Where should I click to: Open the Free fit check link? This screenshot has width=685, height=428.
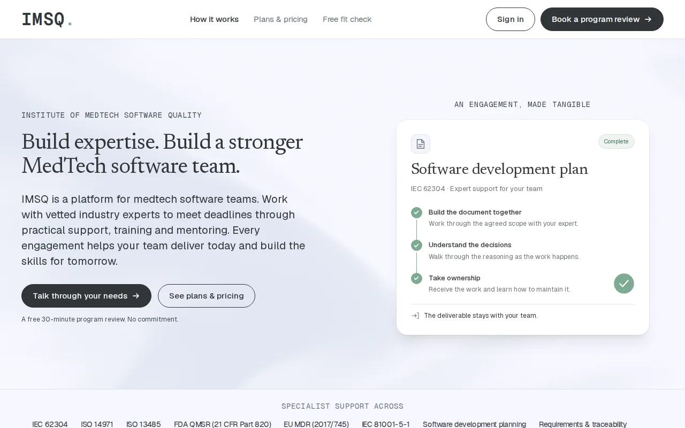(347, 19)
